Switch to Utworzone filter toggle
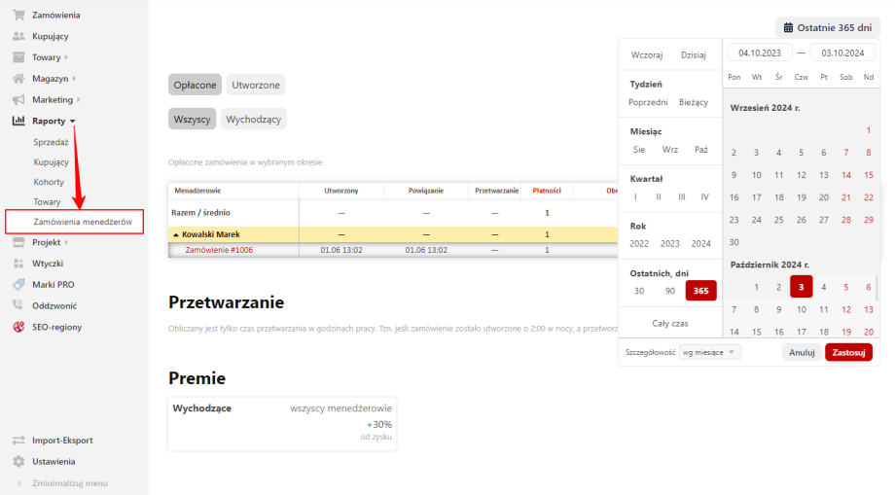This screenshot has height=495, width=895. (256, 85)
